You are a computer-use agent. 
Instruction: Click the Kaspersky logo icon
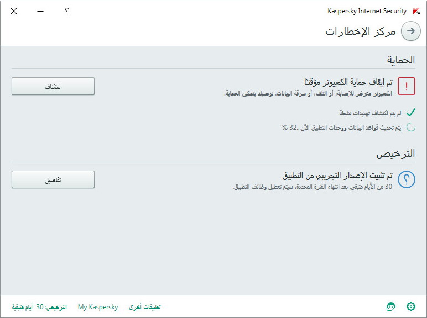(x=416, y=11)
